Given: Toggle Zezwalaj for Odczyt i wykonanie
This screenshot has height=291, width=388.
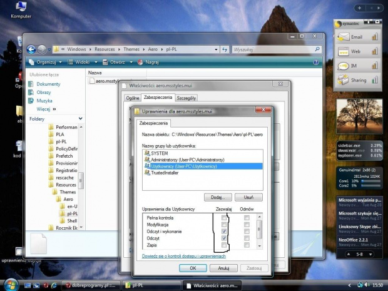Looking at the screenshot, I should (x=223, y=232).
